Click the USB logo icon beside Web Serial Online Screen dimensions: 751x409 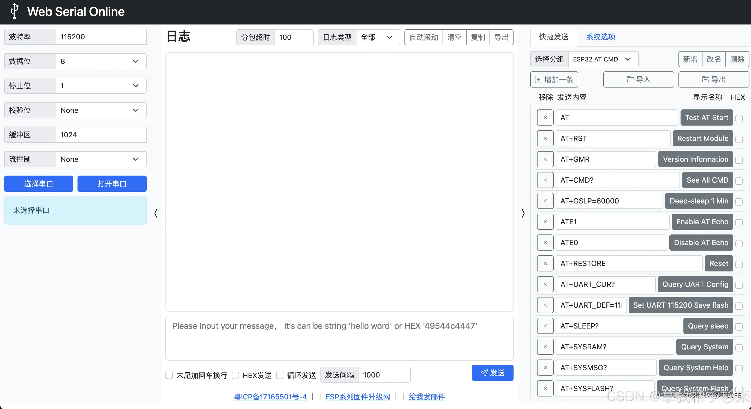[14, 11]
